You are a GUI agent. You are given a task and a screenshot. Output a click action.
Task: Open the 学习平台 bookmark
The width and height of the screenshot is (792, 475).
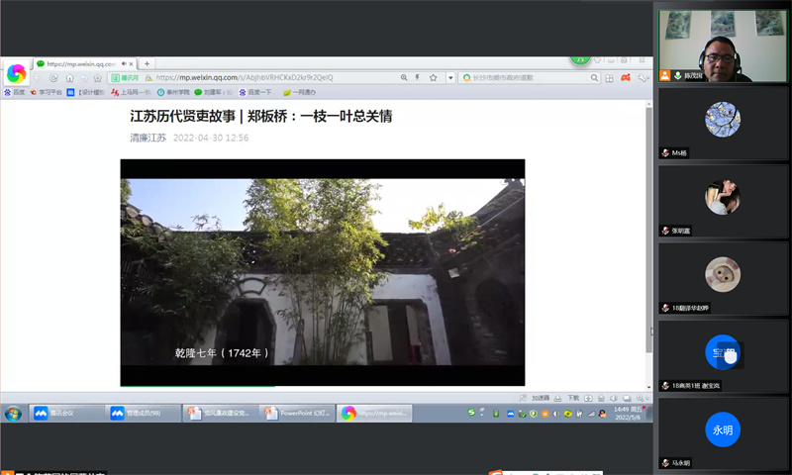(x=46, y=92)
